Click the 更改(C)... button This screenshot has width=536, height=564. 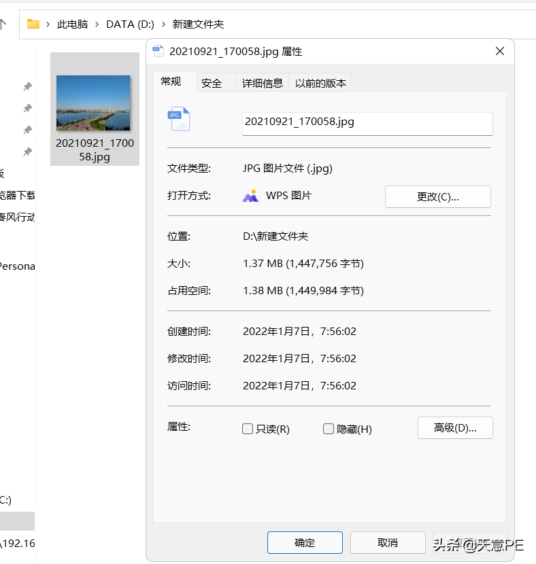[438, 197]
